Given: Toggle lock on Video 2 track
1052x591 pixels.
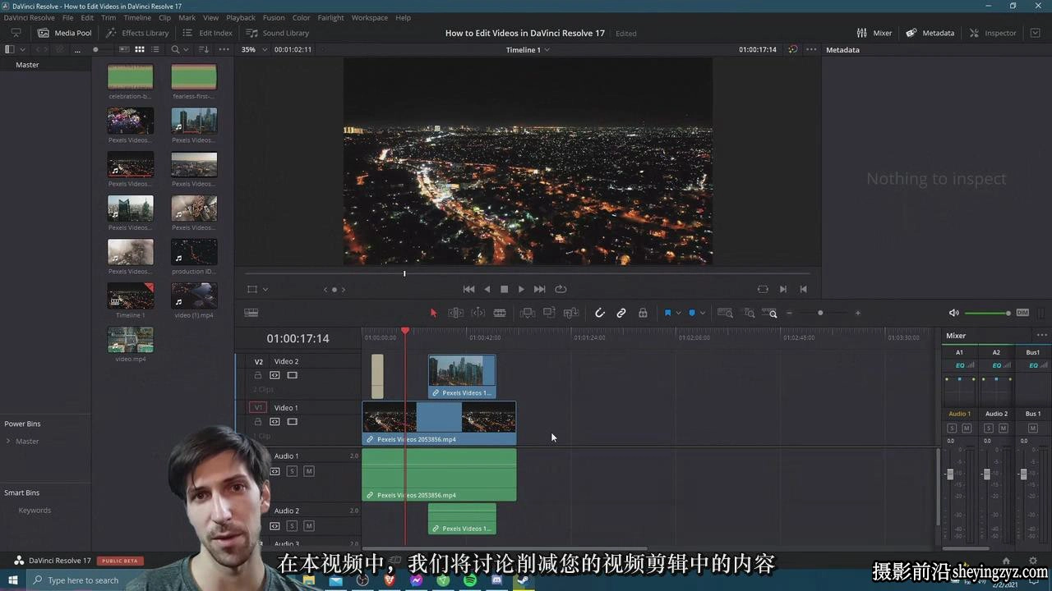Looking at the screenshot, I should (258, 375).
